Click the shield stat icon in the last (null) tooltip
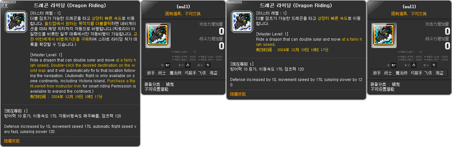This screenshot has height=147, width=452. click(434, 65)
